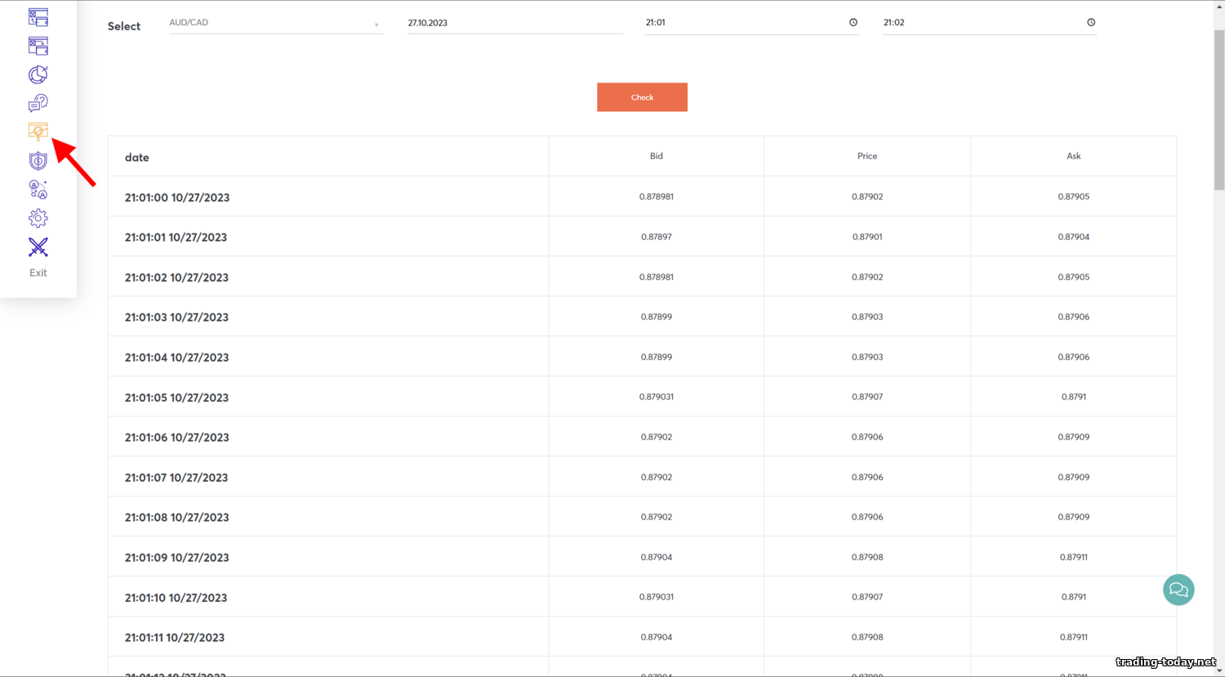
Task: Open the settings gear icon
Action: point(38,218)
